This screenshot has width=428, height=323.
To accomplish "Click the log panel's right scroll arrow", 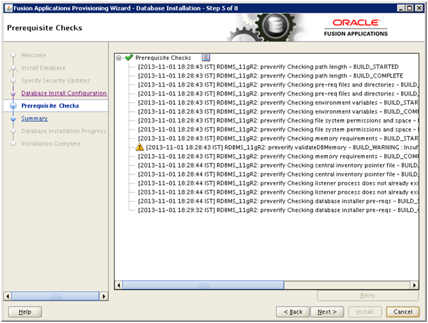I will (414, 286).
